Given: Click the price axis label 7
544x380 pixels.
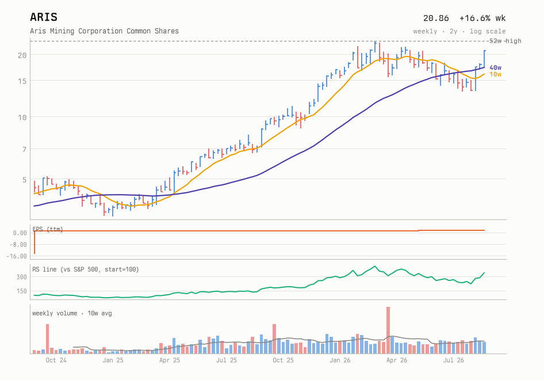Looking at the screenshot, I should (24, 149).
